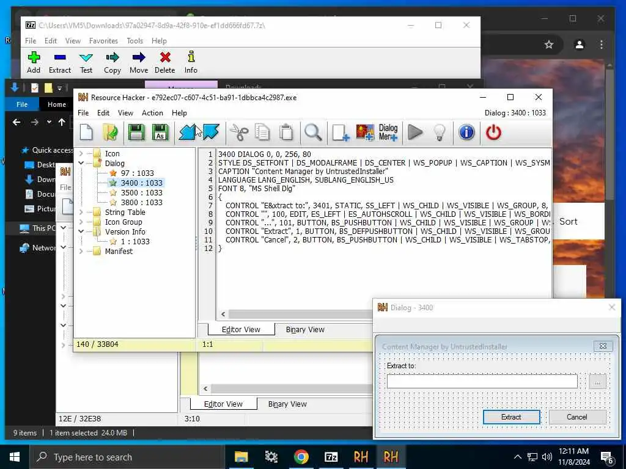Open Resource Hacker View menu
The width and height of the screenshot is (626, 469).
pyautogui.click(x=125, y=113)
